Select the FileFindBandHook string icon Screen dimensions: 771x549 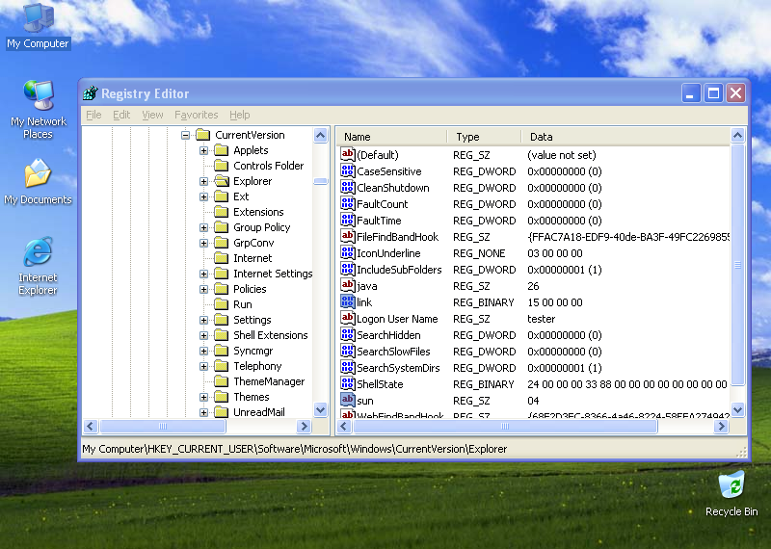point(348,236)
